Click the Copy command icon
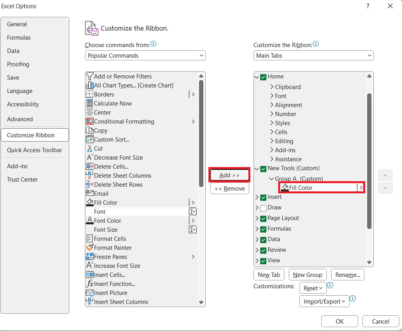Image resolution: width=402 pixels, height=331 pixels. coord(89,130)
